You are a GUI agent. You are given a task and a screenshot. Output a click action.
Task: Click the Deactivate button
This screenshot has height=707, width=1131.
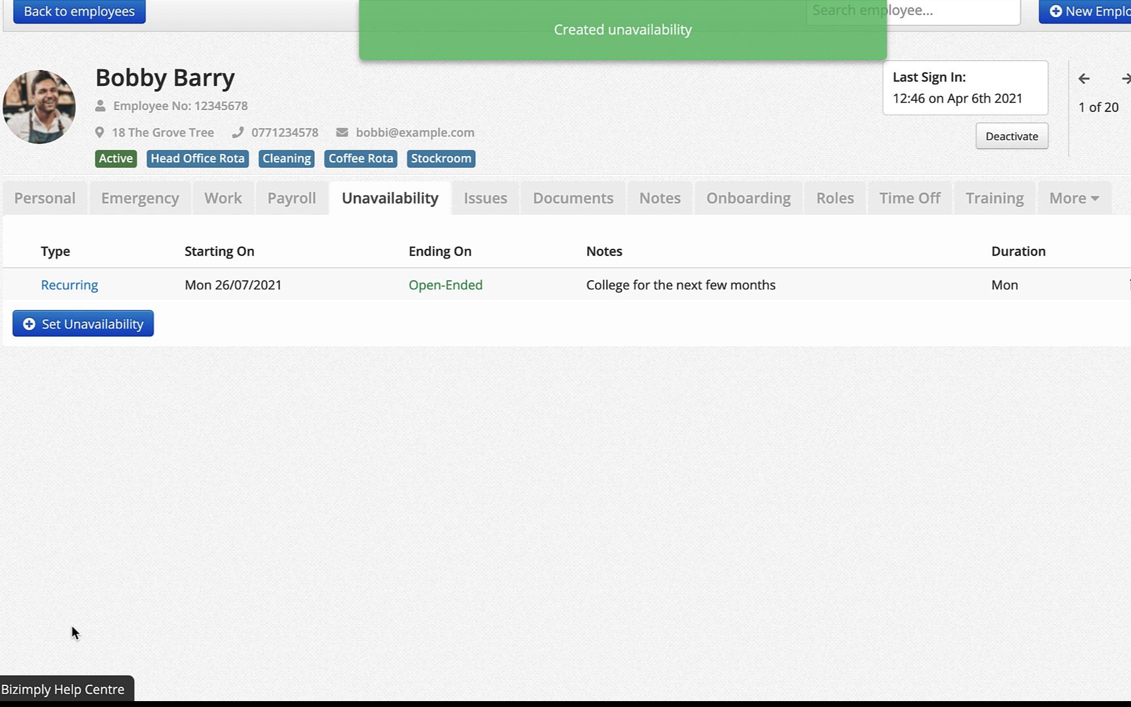tap(1011, 136)
